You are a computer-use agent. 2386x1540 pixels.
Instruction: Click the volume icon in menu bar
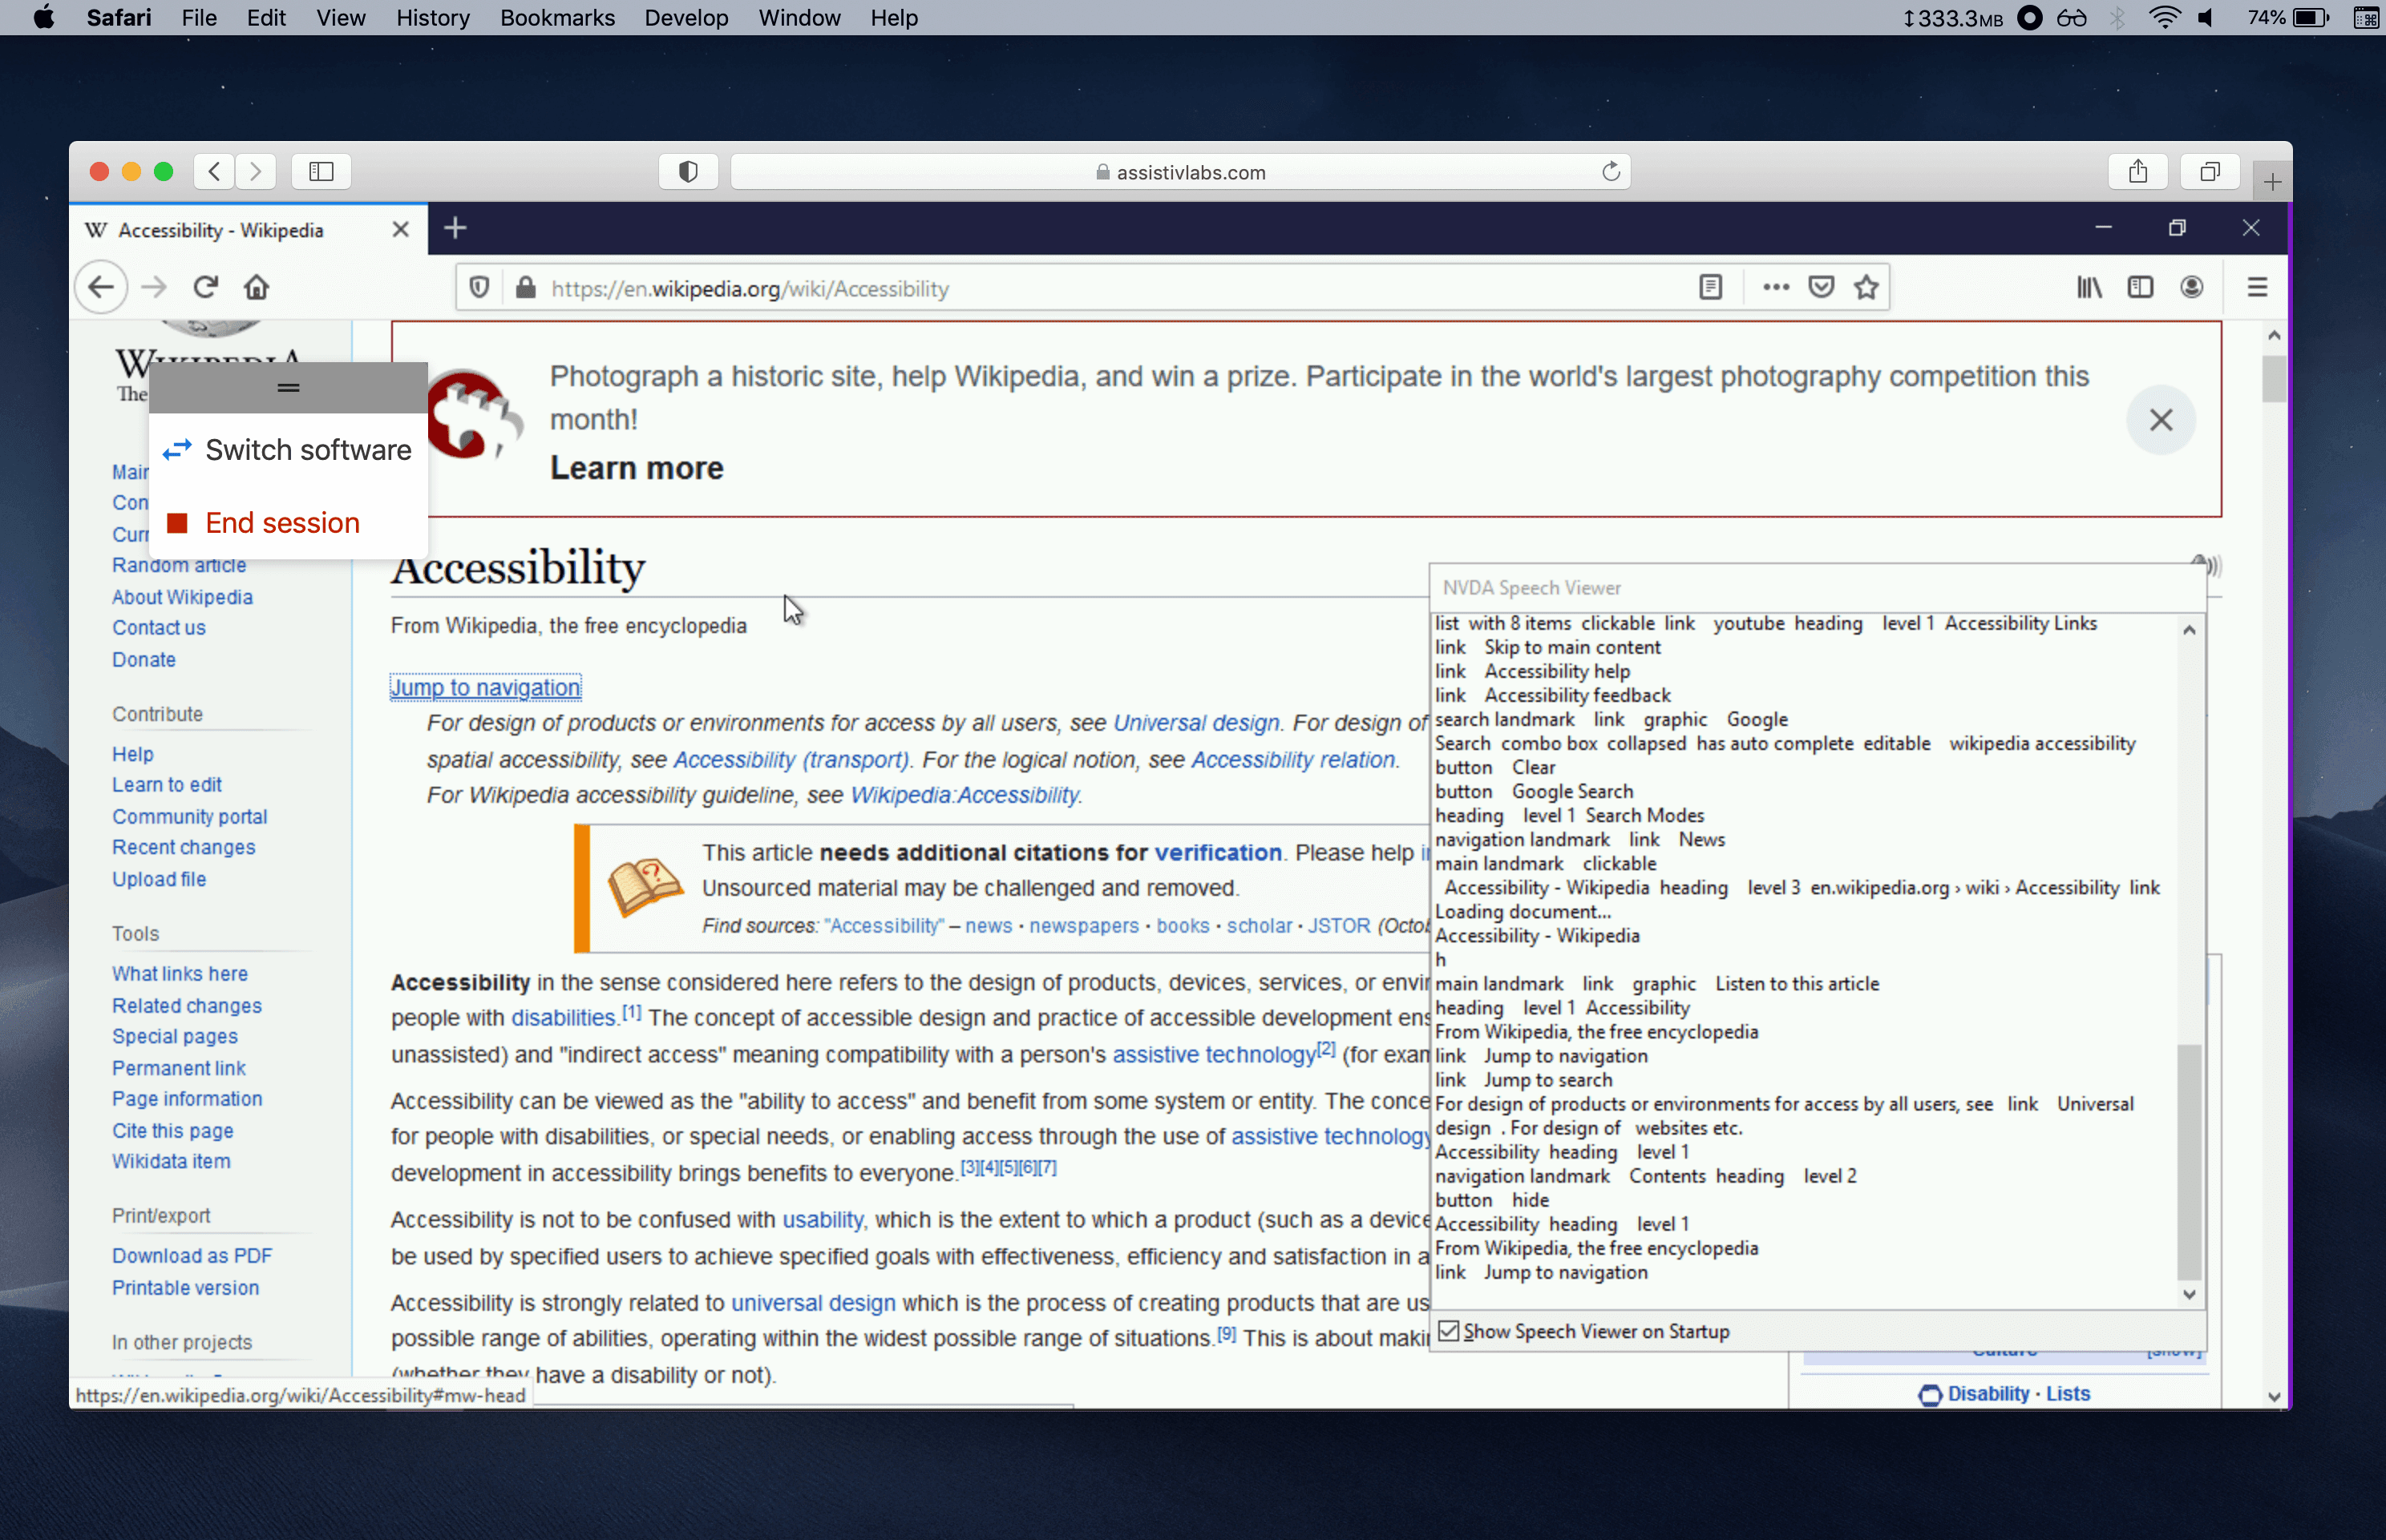point(2207,18)
